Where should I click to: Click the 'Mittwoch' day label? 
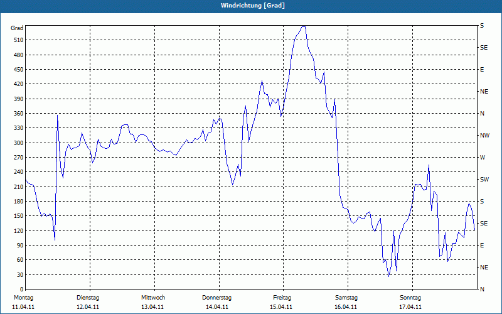tap(153, 298)
